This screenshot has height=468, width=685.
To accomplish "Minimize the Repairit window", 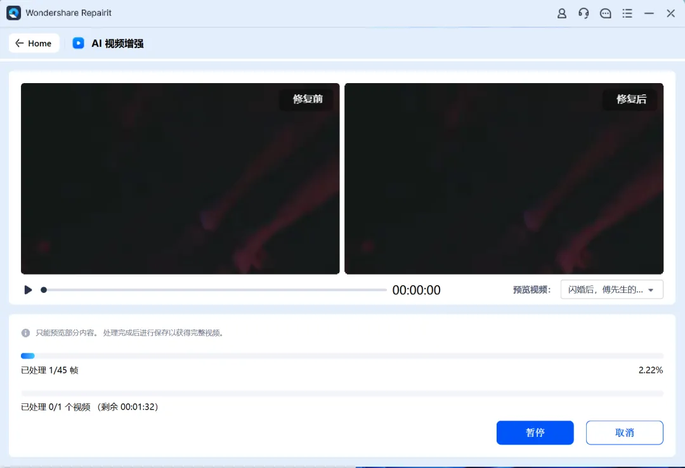I will click(x=649, y=13).
